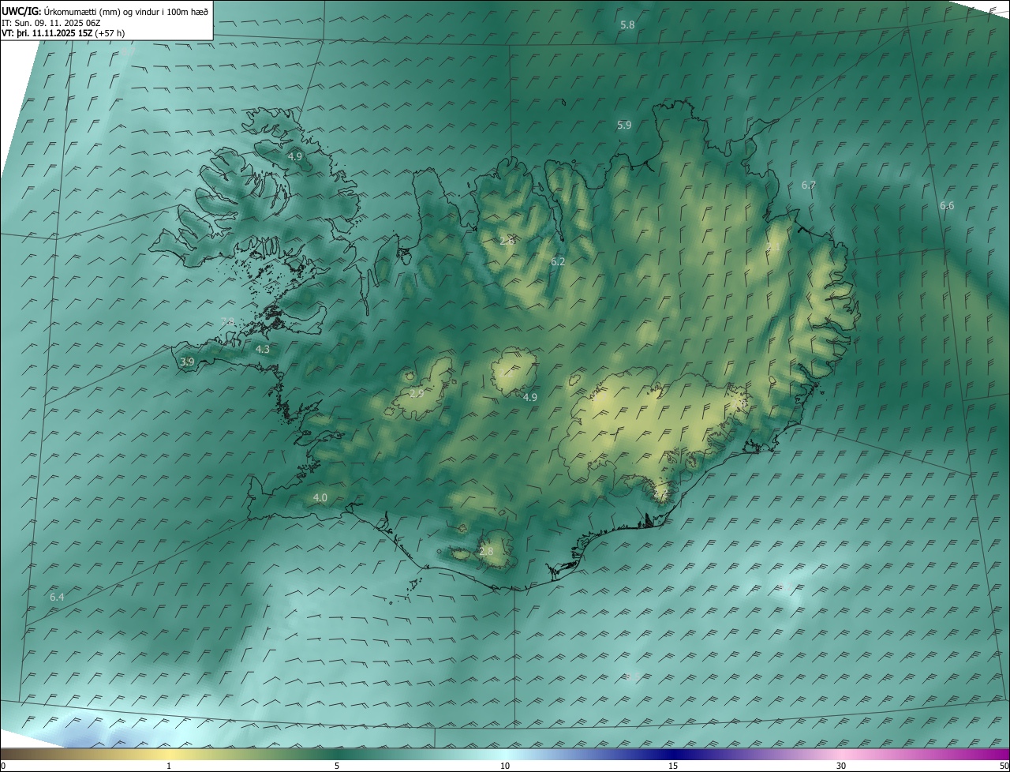Image resolution: width=1010 pixels, height=772 pixels.
Task: Click the valid time line 'VT: þri. 11.11.2025 15Z (+57 h)'
Action: tap(63, 33)
